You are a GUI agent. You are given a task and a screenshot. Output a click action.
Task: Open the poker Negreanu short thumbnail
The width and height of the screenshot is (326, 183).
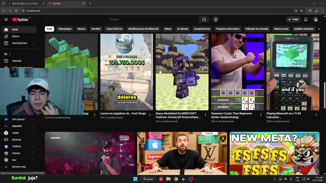(x=237, y=72)
